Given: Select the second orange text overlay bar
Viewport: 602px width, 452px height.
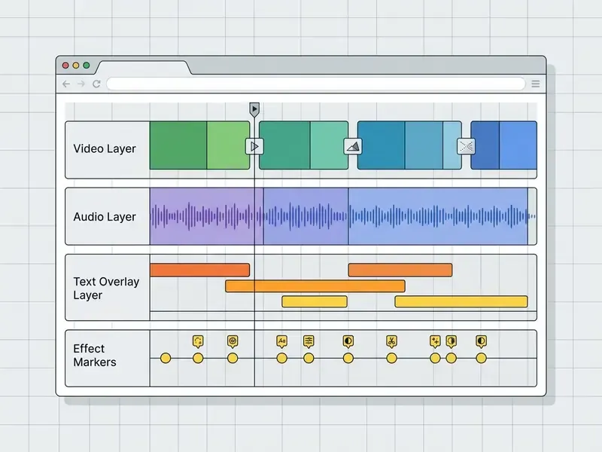Looking at the screenshot, I should (400, 270).
